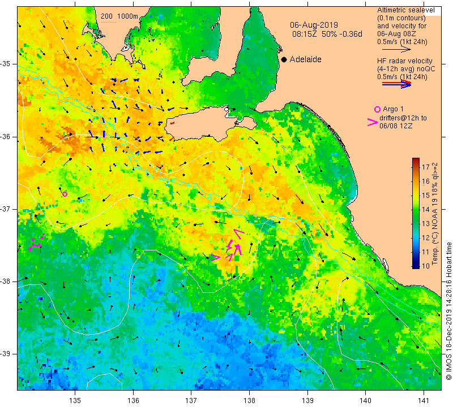Click the latitude label -37
The width and height of the screenshot is (453, 407).
[x=6, y=209]
